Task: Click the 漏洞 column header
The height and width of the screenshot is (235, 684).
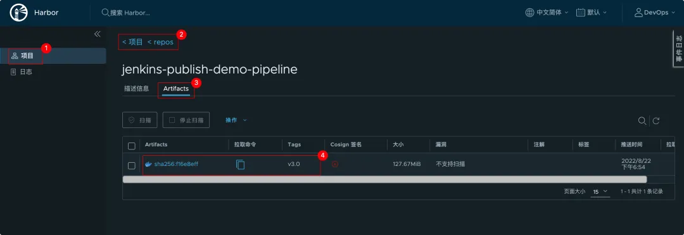Action: 441,144
